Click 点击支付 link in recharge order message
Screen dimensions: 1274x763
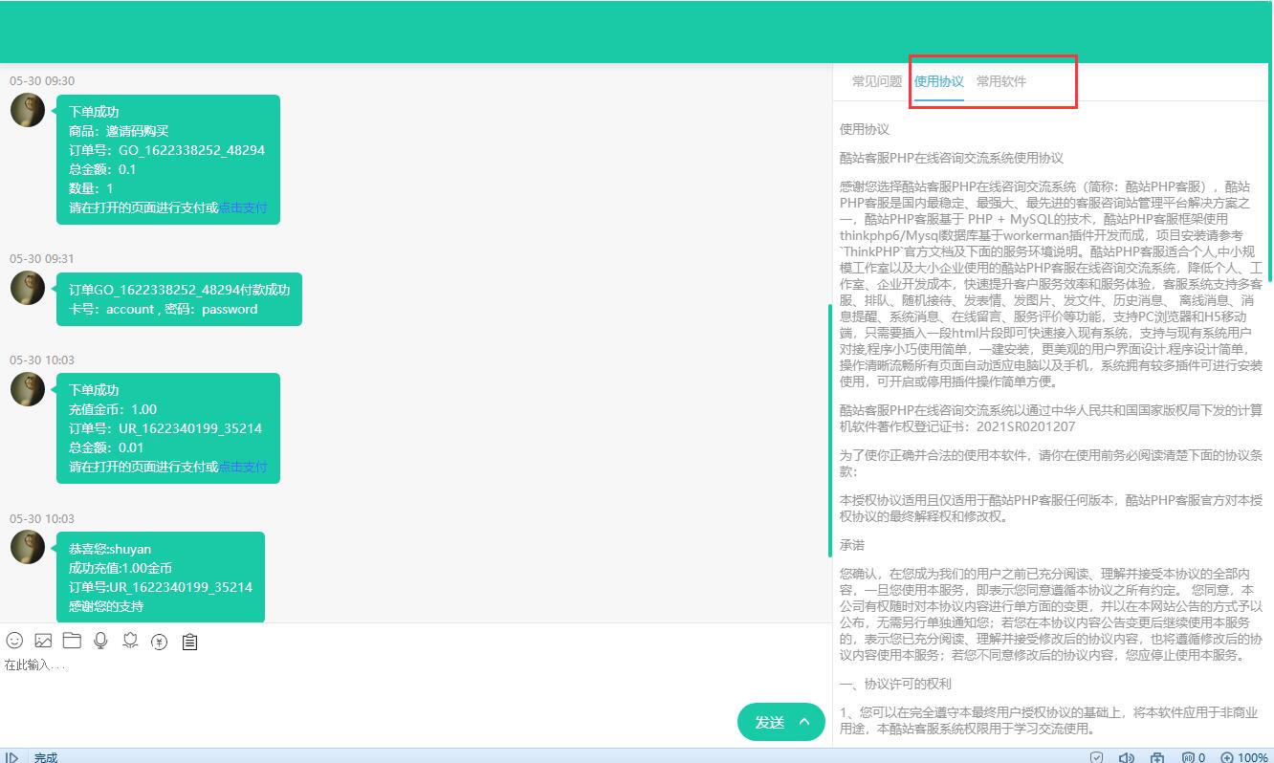tap(243, 468)
